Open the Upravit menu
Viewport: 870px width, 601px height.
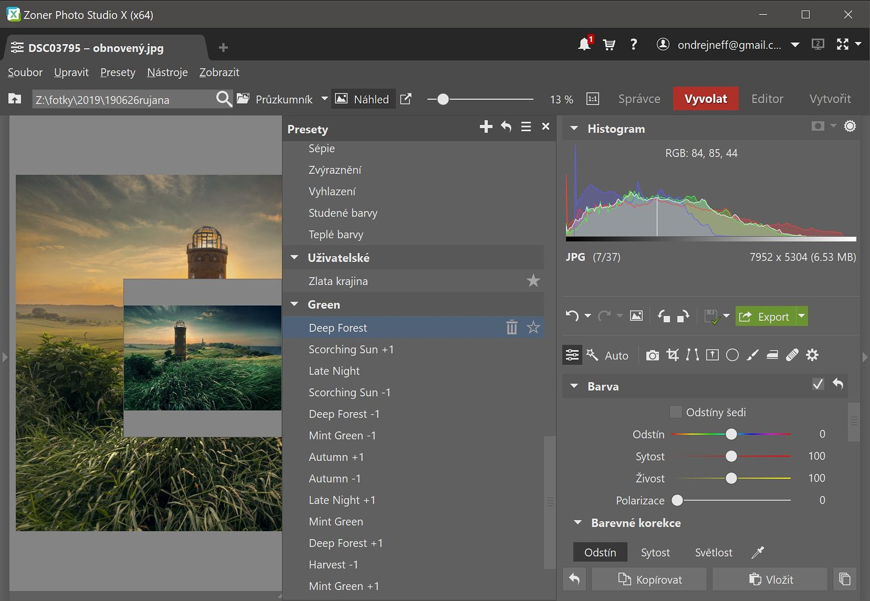click(x=71, y=73)
